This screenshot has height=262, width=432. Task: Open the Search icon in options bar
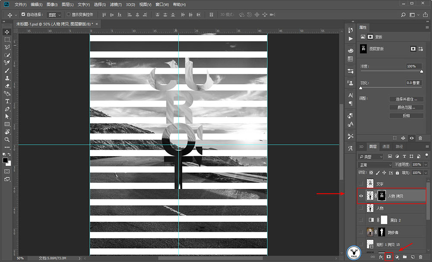(403, 15)
